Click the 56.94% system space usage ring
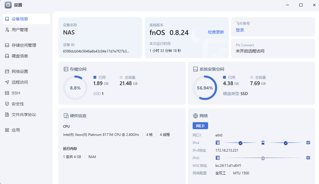Screen dimensions: 319x184 click(x=205, y=88)
